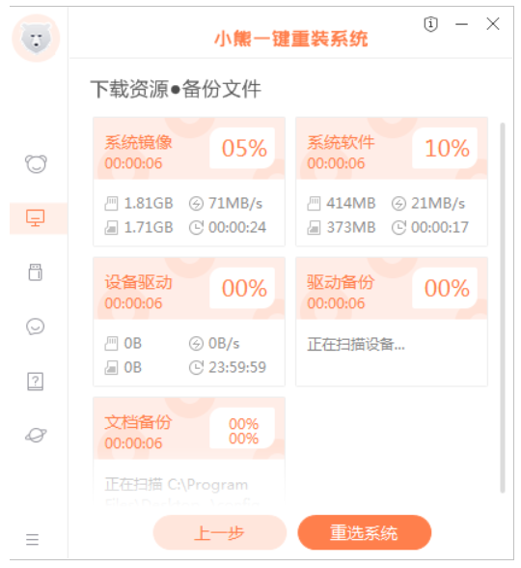
Task: Click the shield info icon
Action: 430,24
